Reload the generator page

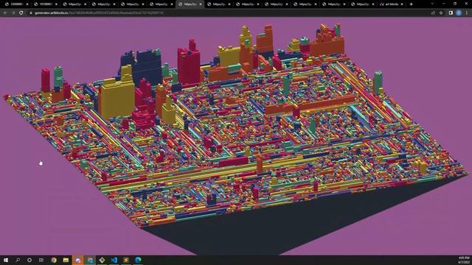click(x=21, y=13)
